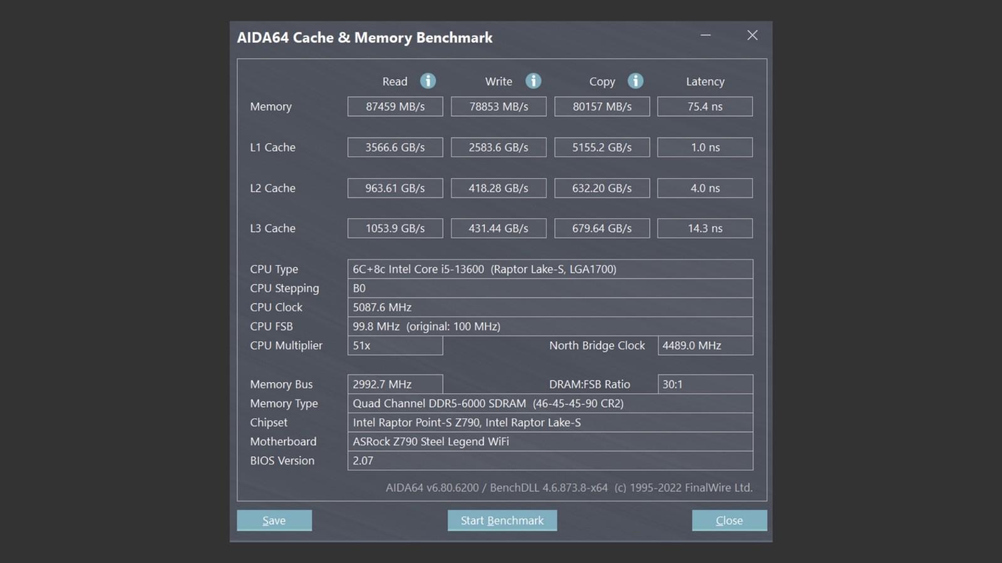
Task: Select the CPU Multiplier 51x field
Action: [395, 345]
